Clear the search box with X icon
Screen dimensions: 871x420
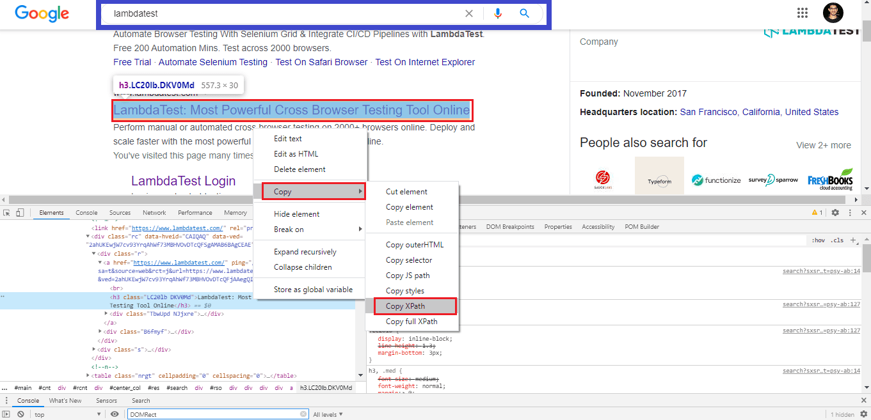pos(469,13)
